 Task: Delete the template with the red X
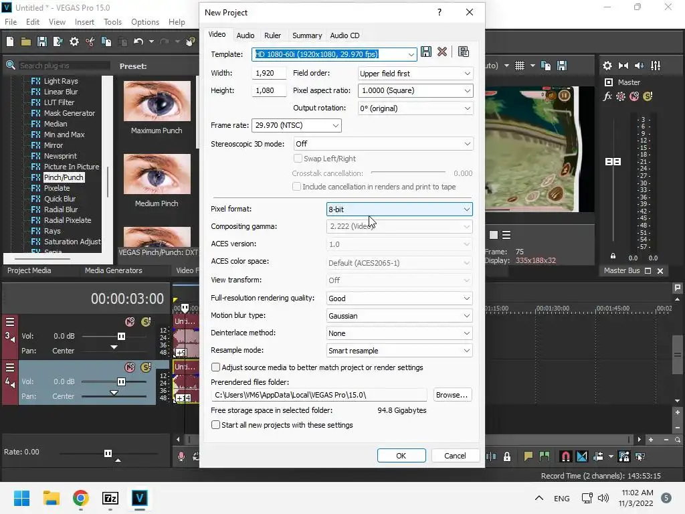point(442,52)
